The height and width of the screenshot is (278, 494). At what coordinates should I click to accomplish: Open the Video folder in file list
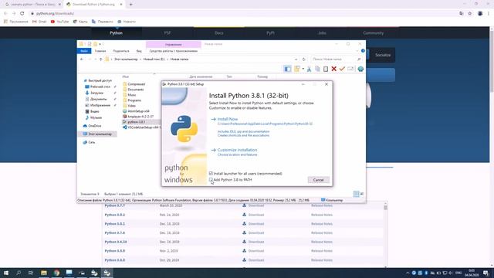[x=131, y=106]
